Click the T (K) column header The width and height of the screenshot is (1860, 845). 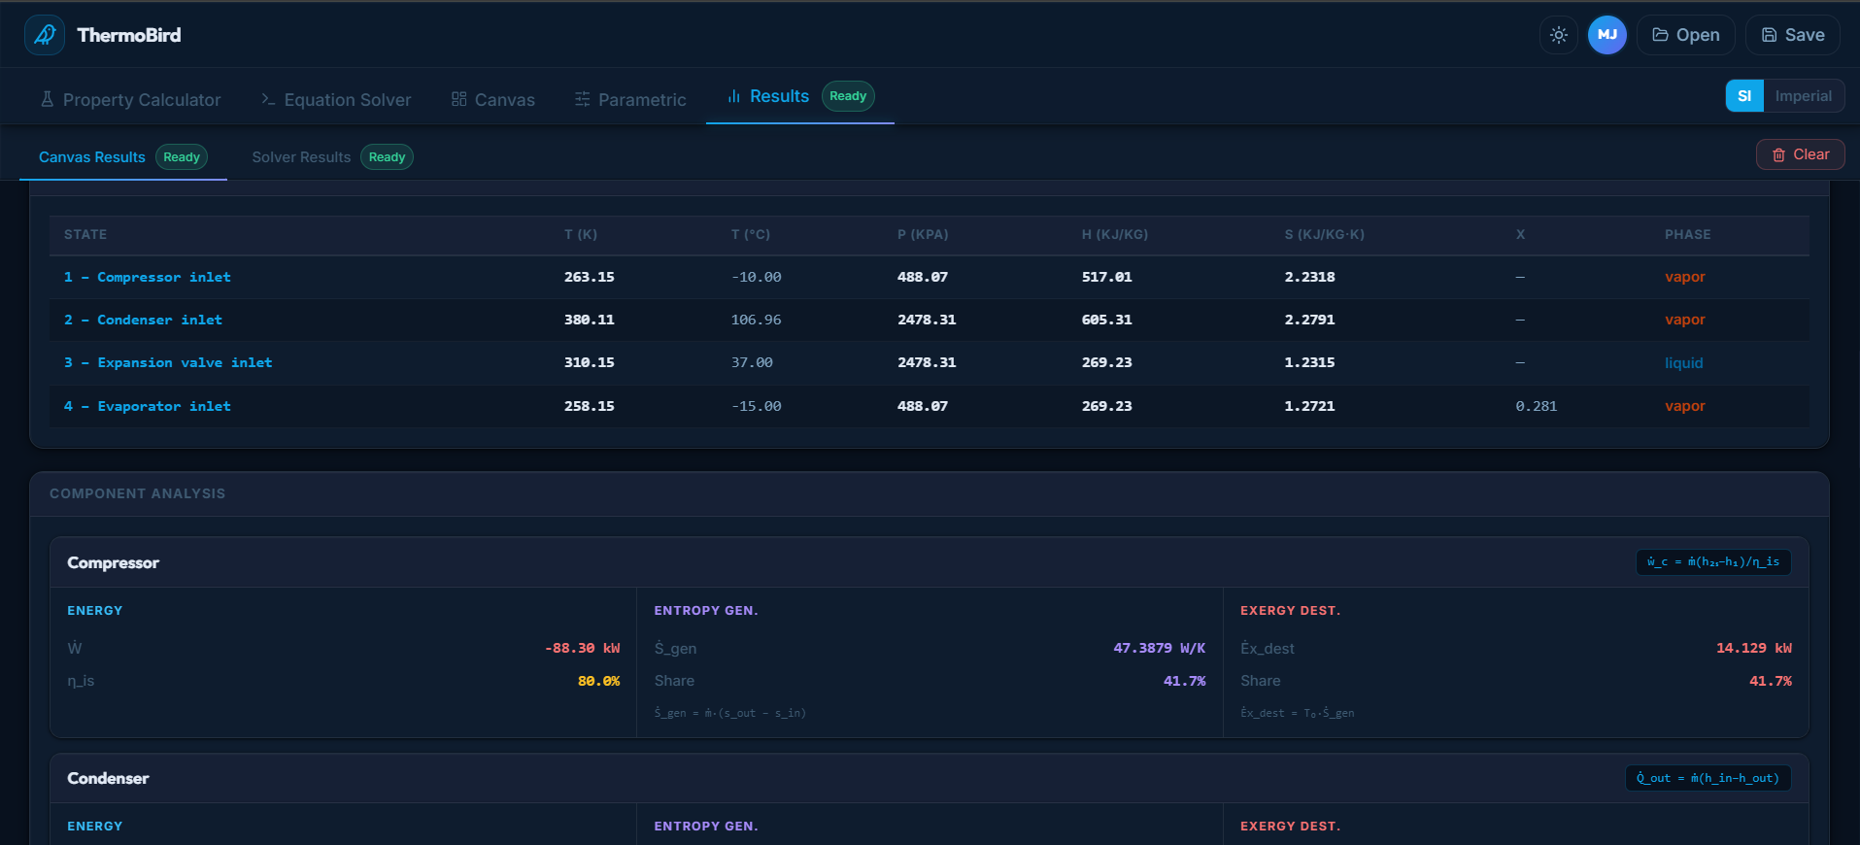click(581, 234)
